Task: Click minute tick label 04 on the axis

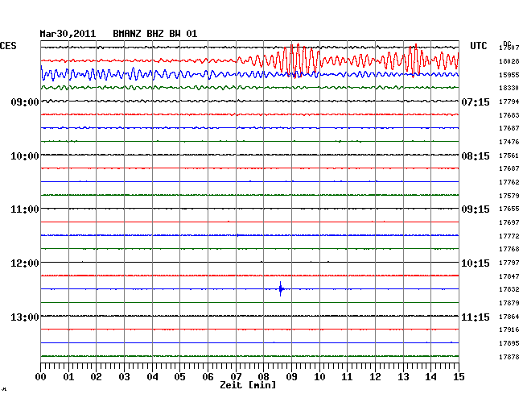Action: 152,377
